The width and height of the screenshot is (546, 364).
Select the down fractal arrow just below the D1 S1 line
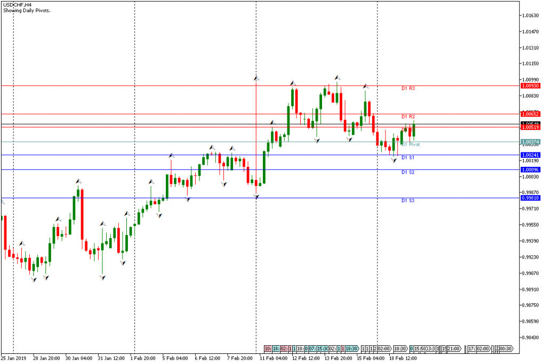pos(394,160)
